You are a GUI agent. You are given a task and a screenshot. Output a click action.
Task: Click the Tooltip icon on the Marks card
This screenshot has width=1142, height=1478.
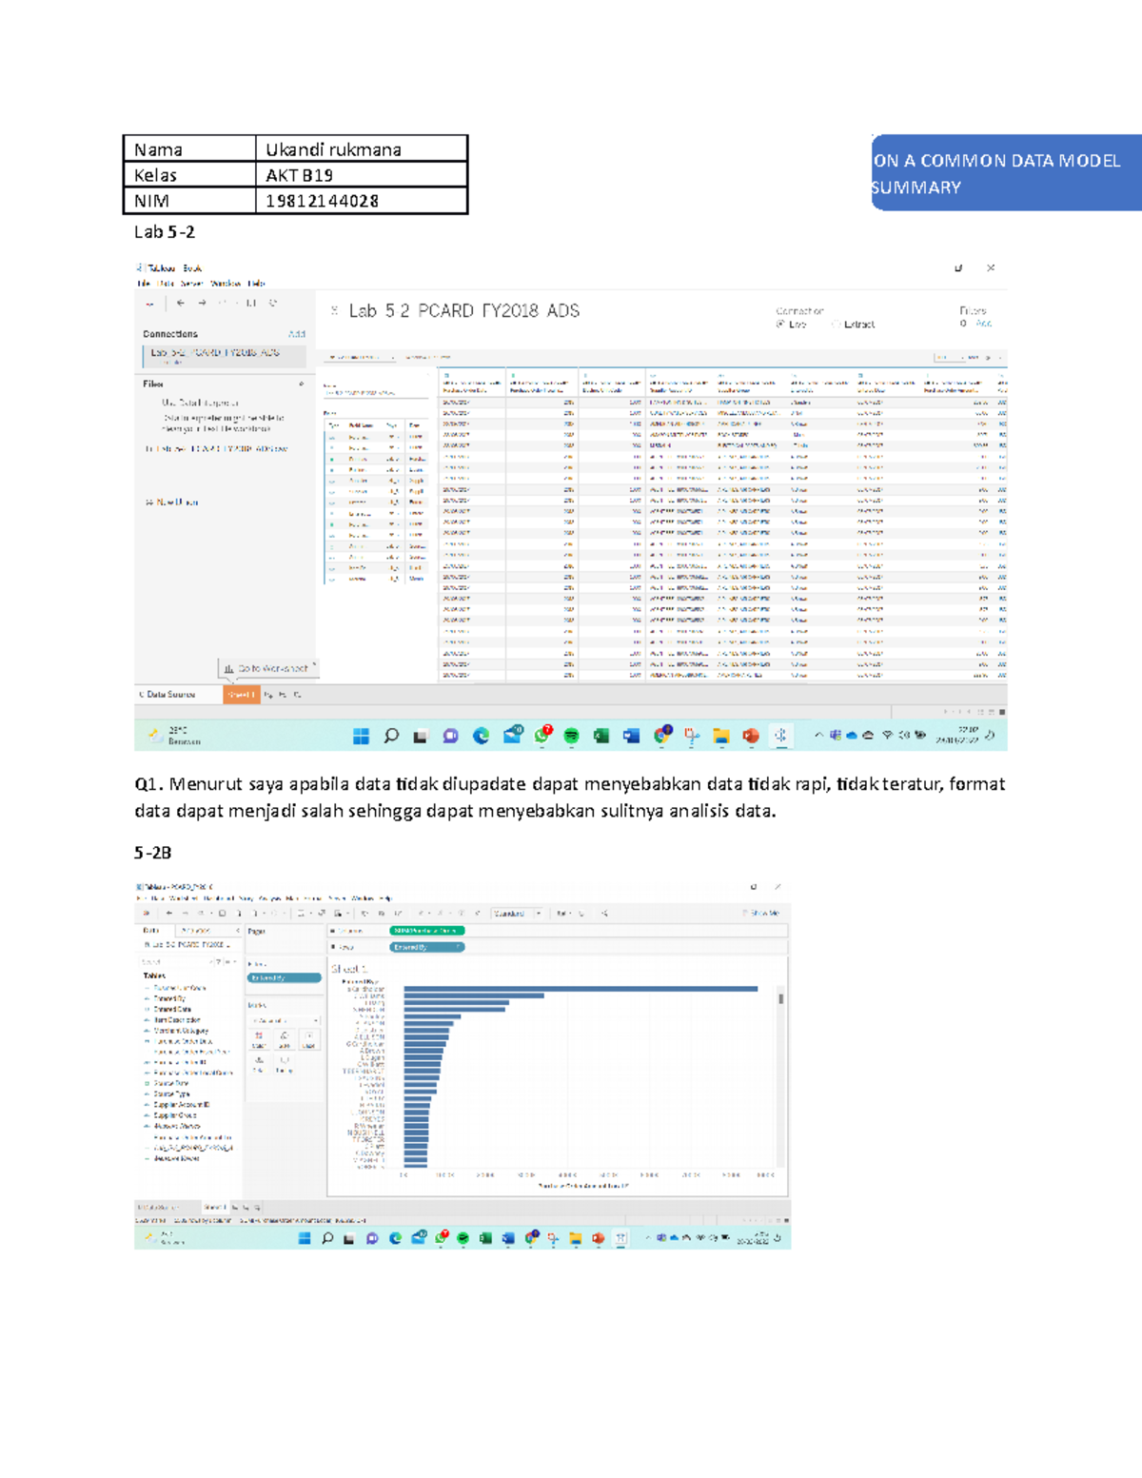point(285,1063)
